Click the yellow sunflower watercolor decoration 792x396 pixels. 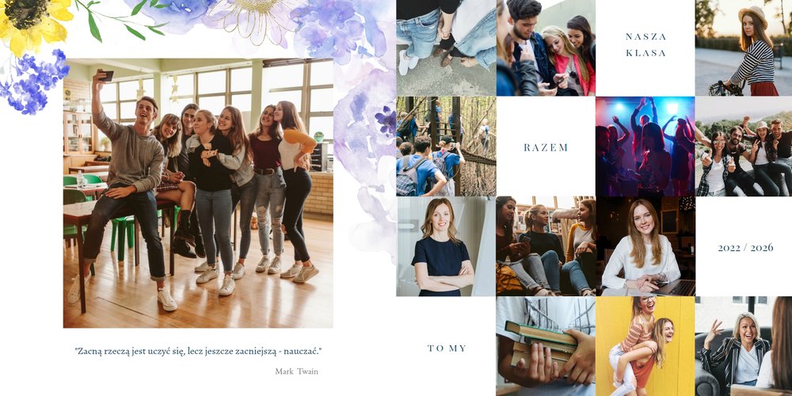34,25
